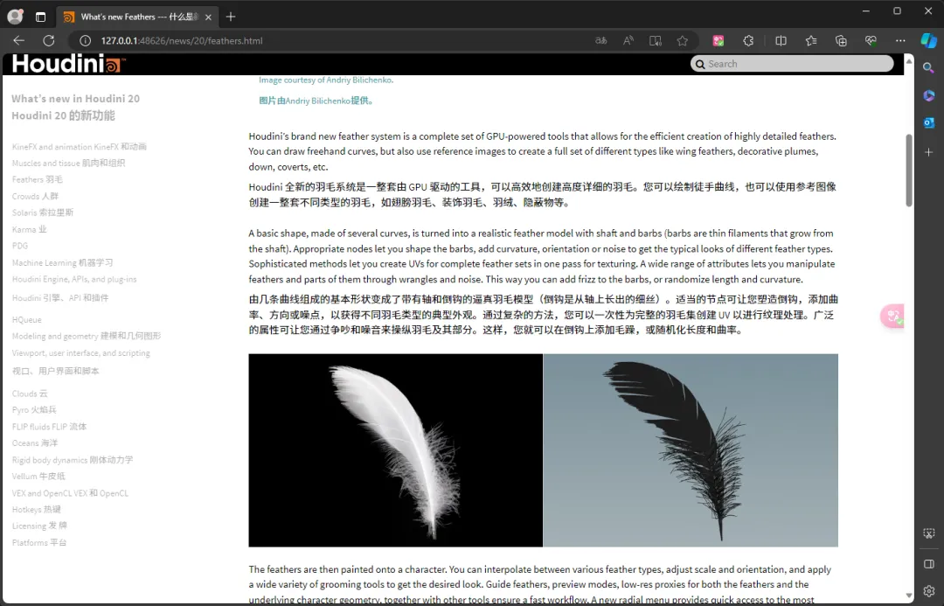The height and width of the screenshot is (606, 944).
Task: Open the Licensing link
Action: pos(39,526)
